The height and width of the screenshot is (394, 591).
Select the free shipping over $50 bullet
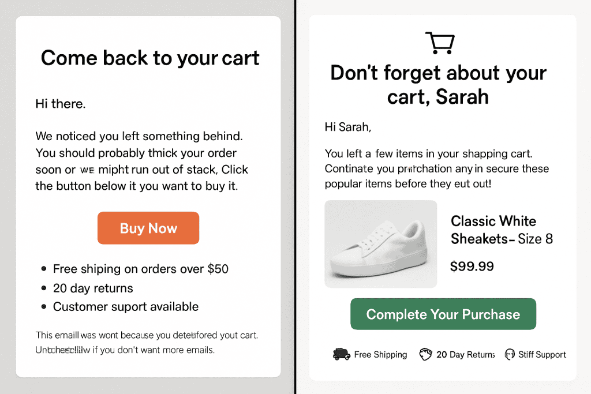(x=135, y=269)
